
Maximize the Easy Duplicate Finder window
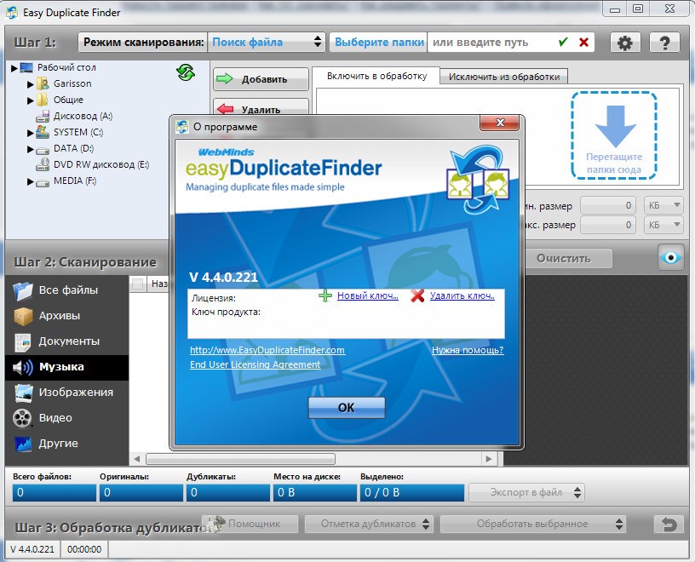click(638, 9)
